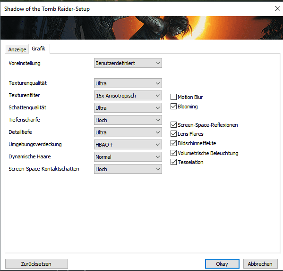
Task: Switch to the Anzeige tab
Action: 17,49
